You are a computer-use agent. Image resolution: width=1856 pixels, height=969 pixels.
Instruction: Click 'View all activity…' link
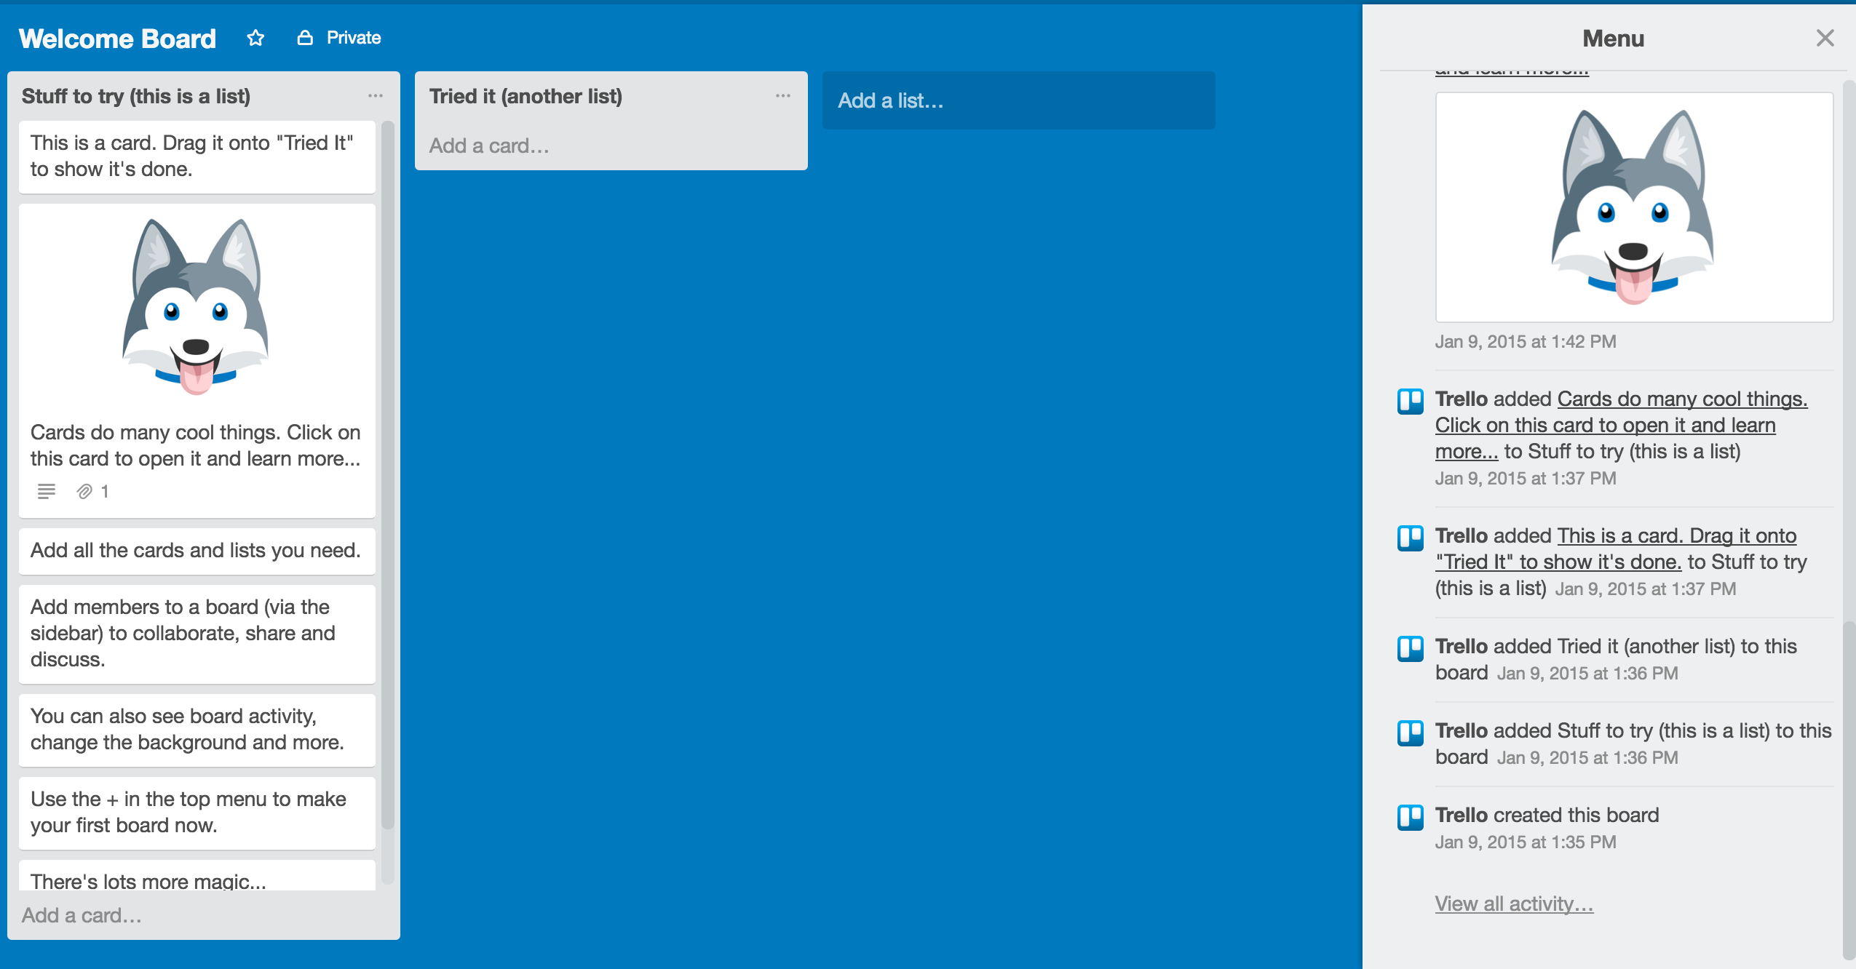pos(1514,904)
